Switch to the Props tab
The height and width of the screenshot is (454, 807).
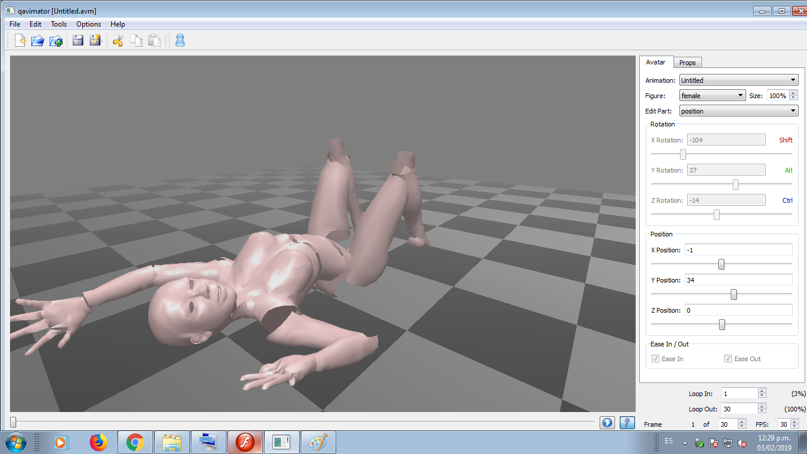[687, 63]
